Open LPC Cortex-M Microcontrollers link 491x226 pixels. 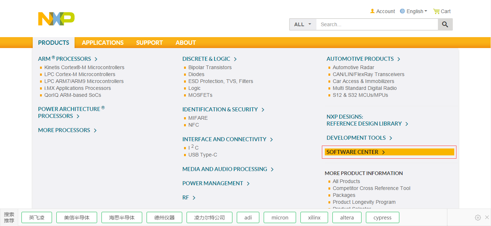(80, 74)
